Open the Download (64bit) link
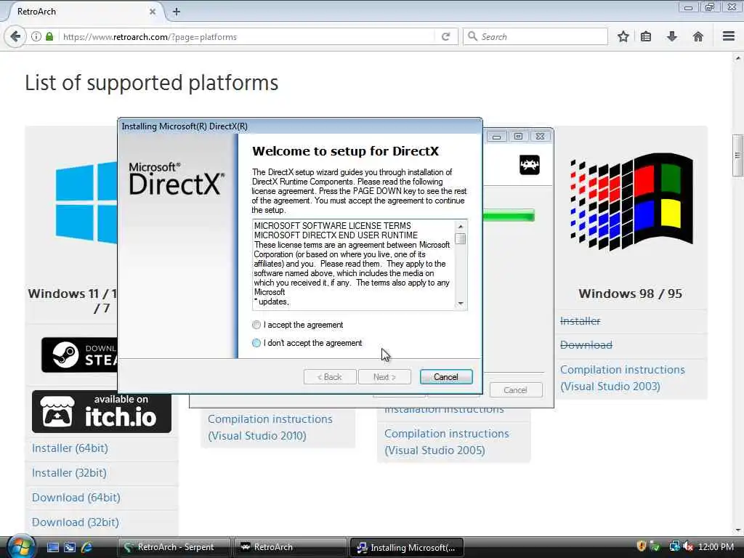Screen dimensions: 744x558 pos(76,498)
